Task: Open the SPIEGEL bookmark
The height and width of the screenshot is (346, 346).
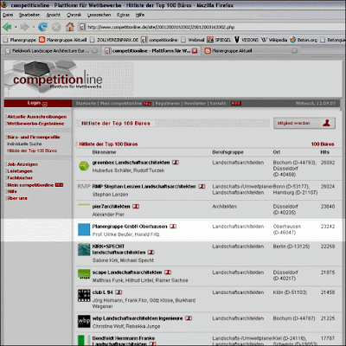Action: point(219,40)
